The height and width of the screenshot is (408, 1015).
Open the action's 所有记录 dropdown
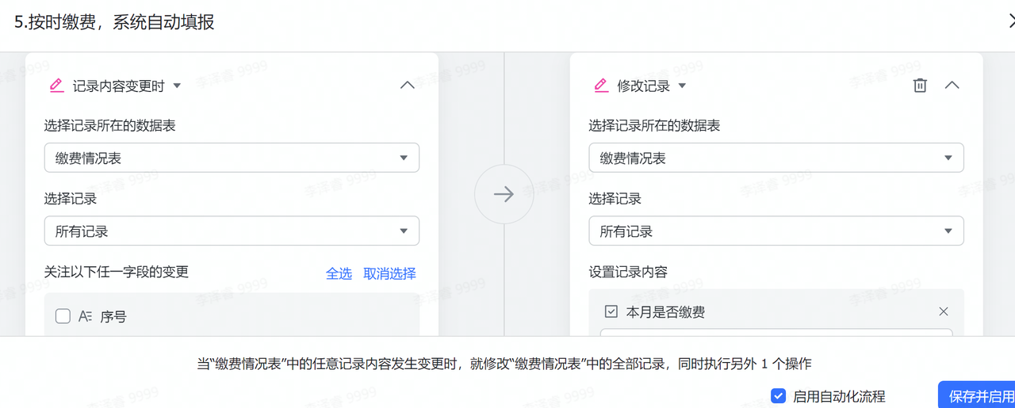(776, 231)
